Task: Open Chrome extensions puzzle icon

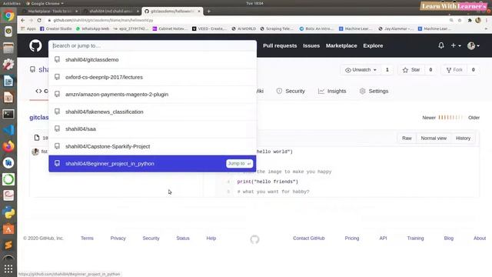Action: pyautogui.click(x=470, y=20)
